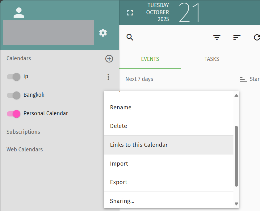
Task: Choose Rename from the context menu
Action: pos(121,108)
